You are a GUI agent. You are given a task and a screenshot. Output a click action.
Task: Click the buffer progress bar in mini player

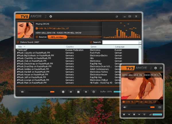coord(157,115)
